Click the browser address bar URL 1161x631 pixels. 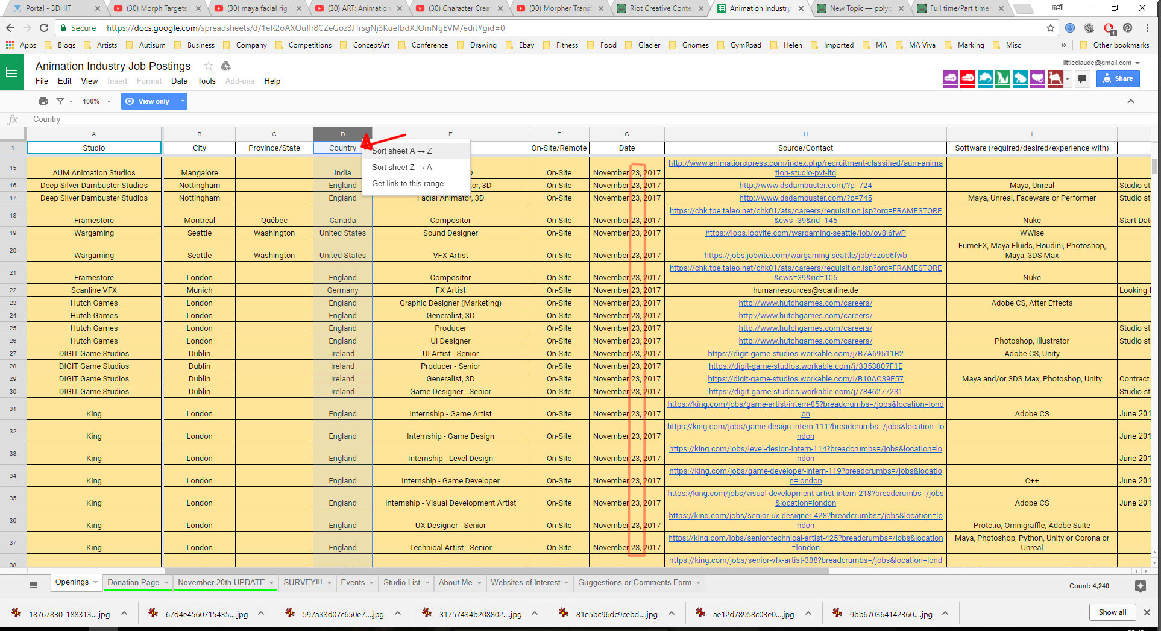(306, 28)
